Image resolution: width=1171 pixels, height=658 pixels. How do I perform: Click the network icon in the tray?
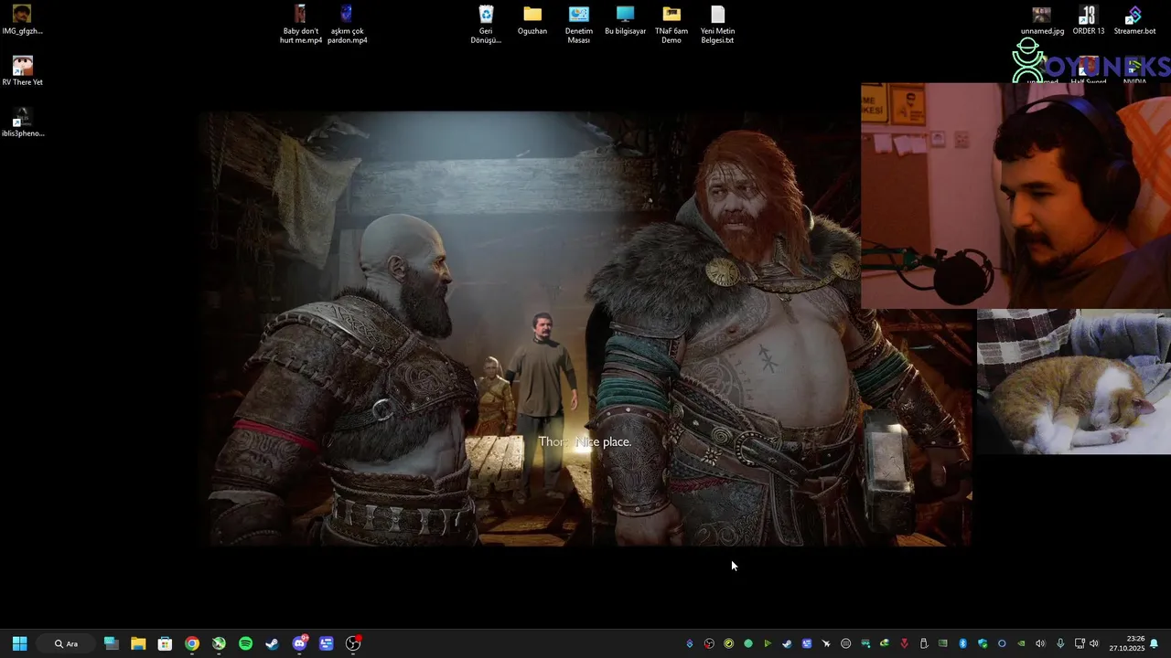(x=1080, y=643)
